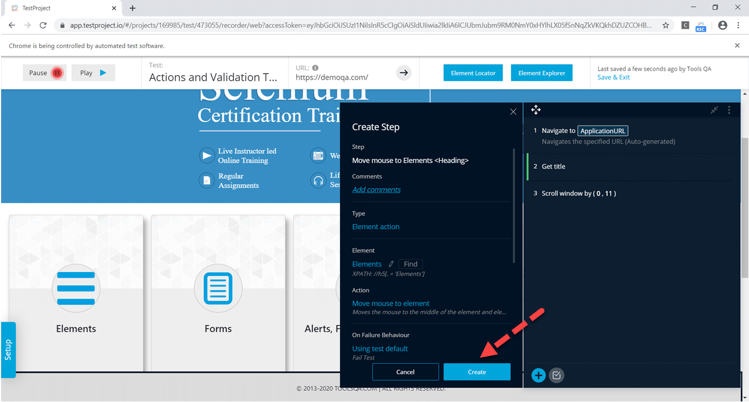Open the three-dot menu in steps panel
Screen dimensions: 749x402
click(x=729, y=110)
